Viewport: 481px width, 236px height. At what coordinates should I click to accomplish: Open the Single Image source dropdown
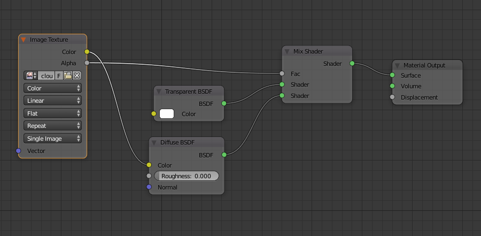(52, 139)
